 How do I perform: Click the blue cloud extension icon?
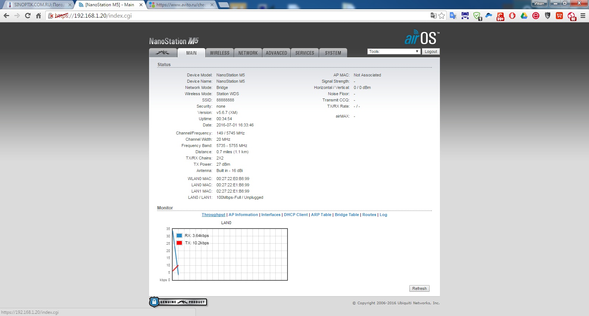[489, 15]
